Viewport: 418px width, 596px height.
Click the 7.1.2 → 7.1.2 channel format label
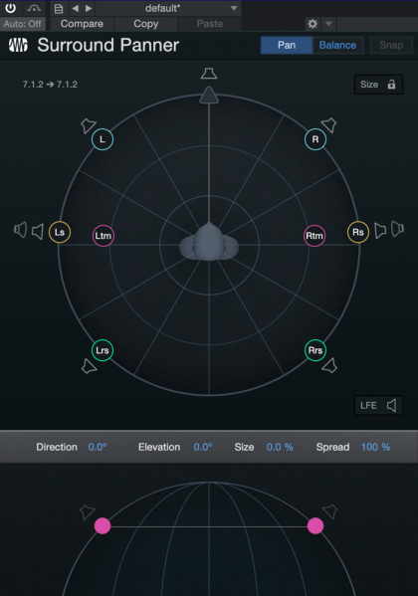(50, 85)
